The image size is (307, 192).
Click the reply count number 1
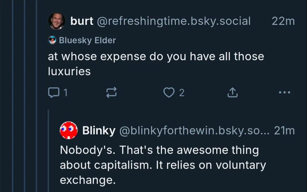[65, 93]
